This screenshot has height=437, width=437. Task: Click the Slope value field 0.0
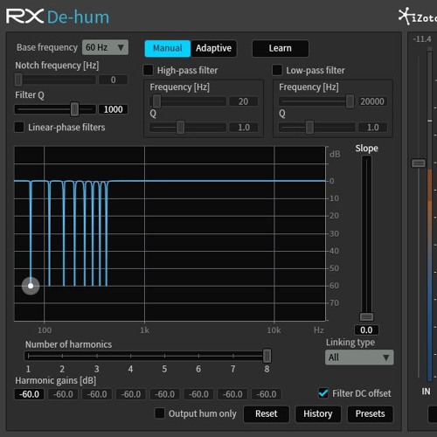tap(366, 330)
